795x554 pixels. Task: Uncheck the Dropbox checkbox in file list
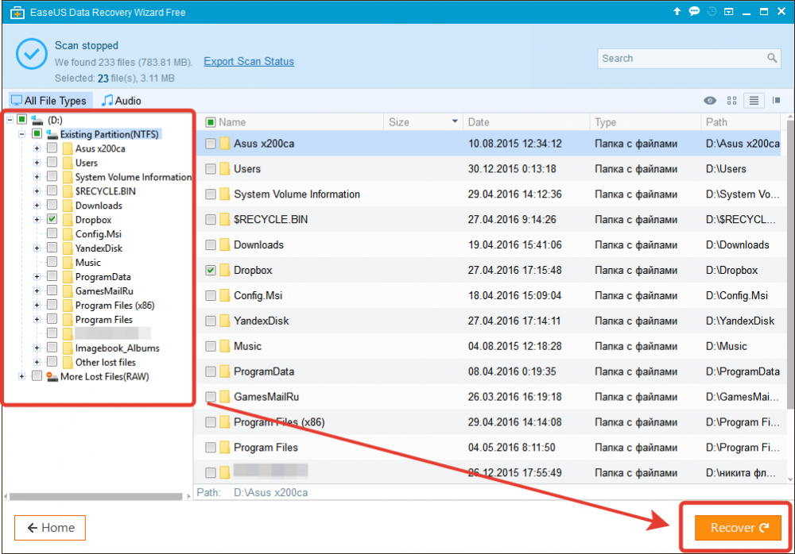point(211,271)
